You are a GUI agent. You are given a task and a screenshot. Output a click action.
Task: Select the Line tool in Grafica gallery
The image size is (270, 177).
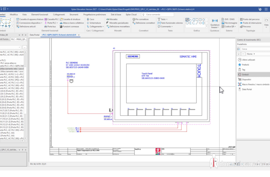click(187, 20)
